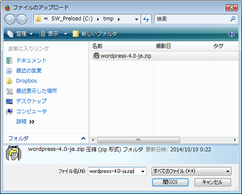
Task: Click the folder icon in address bar
Action: point(38,18)
